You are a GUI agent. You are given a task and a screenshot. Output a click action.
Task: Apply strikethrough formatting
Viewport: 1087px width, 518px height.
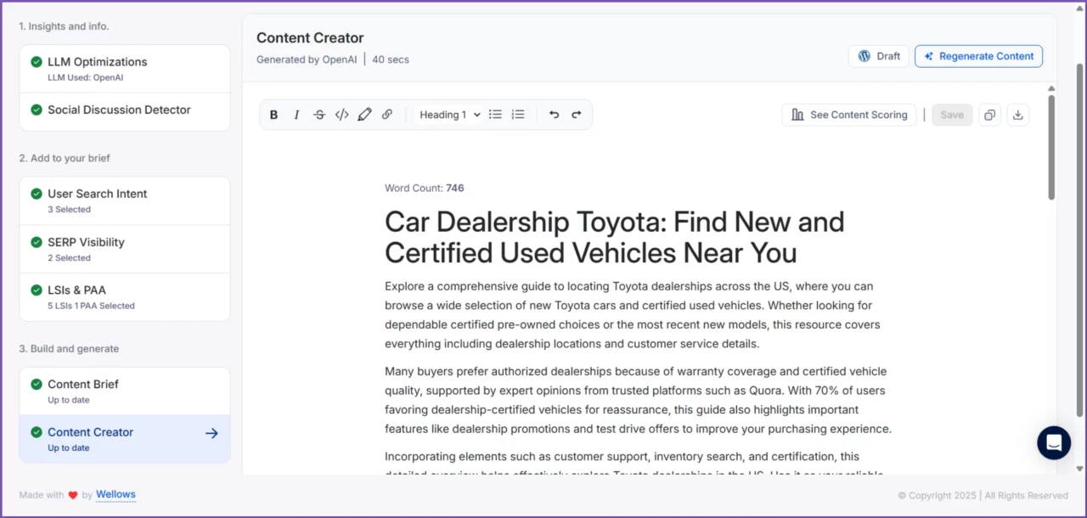pos(319,115)
